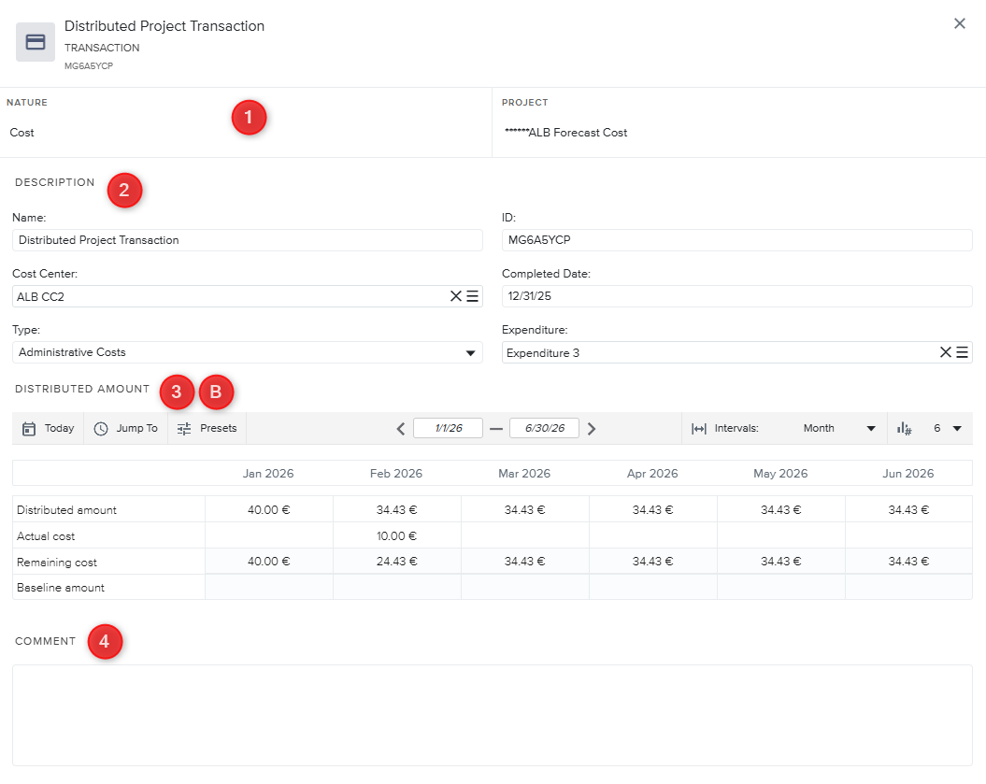Click in the Comment text area
Image resolution: width=986 pixels, height=784 pixels.
493,715
